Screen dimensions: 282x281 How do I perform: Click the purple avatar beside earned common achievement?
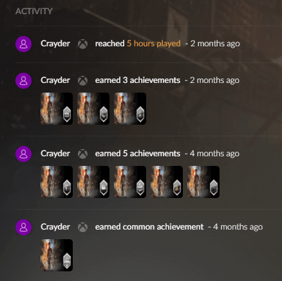click(24, 227)
